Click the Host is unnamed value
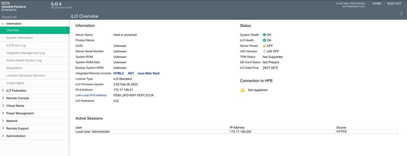 pos(125,34)
